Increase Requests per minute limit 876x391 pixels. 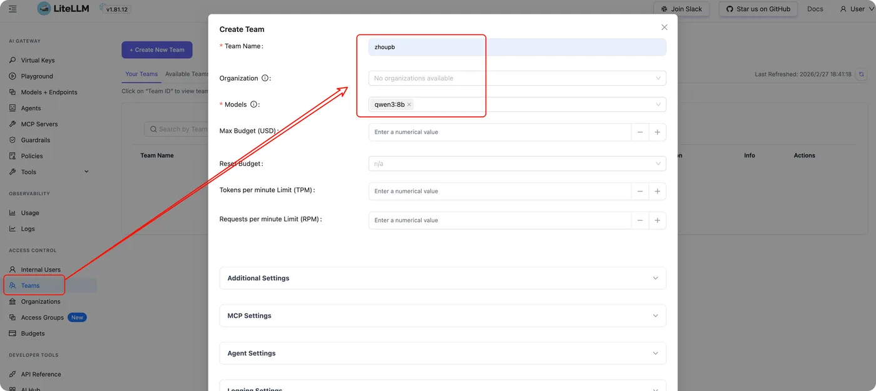(x=657, y=220)
